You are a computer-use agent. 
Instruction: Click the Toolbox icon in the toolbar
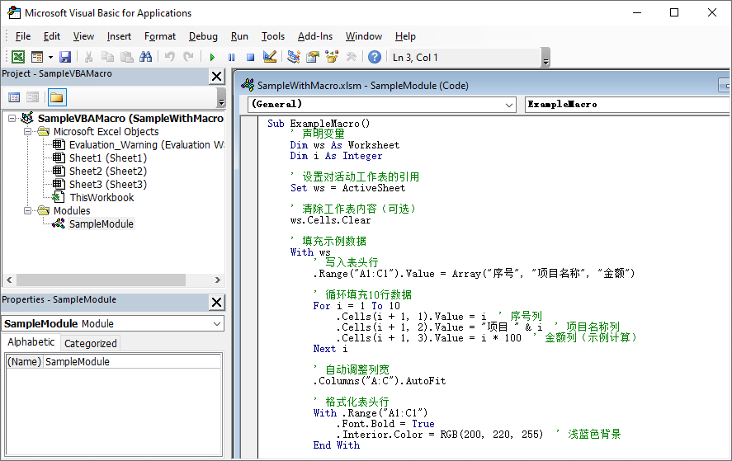[x=351, y=57]
